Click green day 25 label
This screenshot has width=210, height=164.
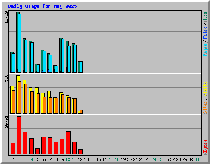point(160,159)
